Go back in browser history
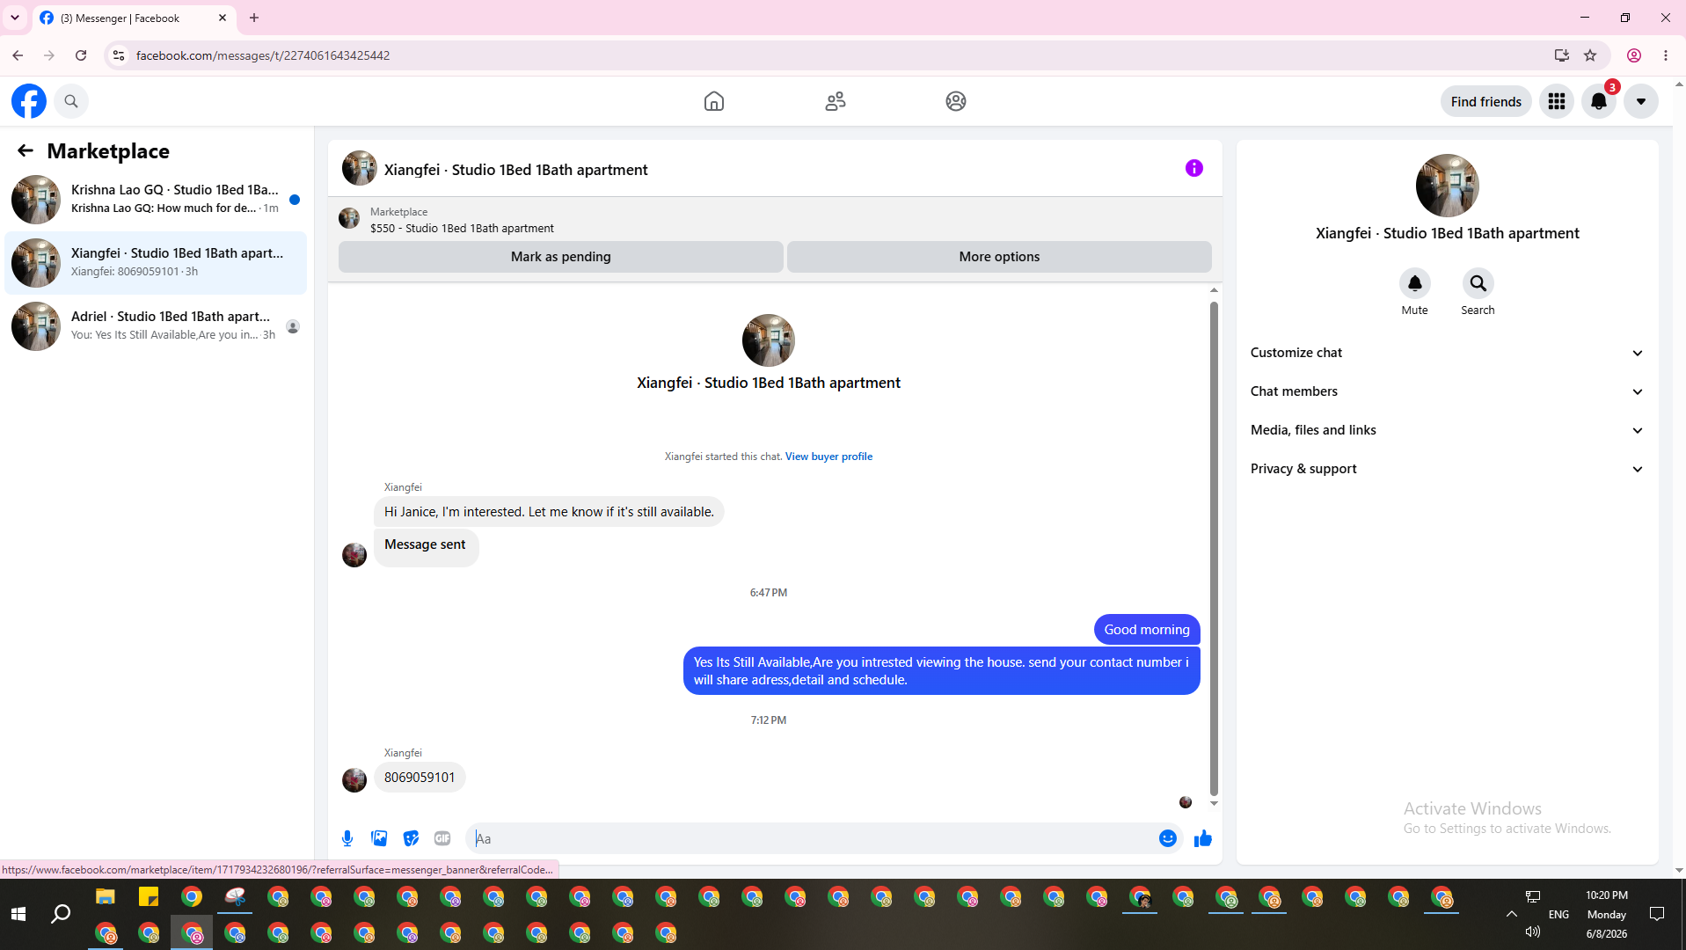The width and height of the screenshot is (1686, 950). pyautogui.click(x=18, y=55)
